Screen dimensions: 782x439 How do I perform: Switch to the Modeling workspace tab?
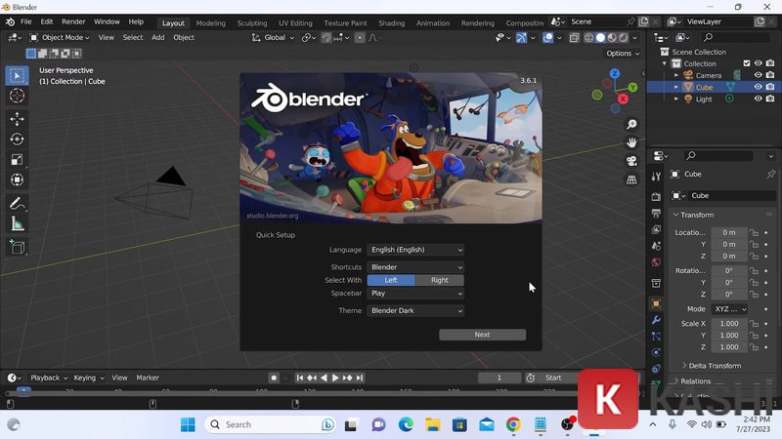click(x=210, y=22)
